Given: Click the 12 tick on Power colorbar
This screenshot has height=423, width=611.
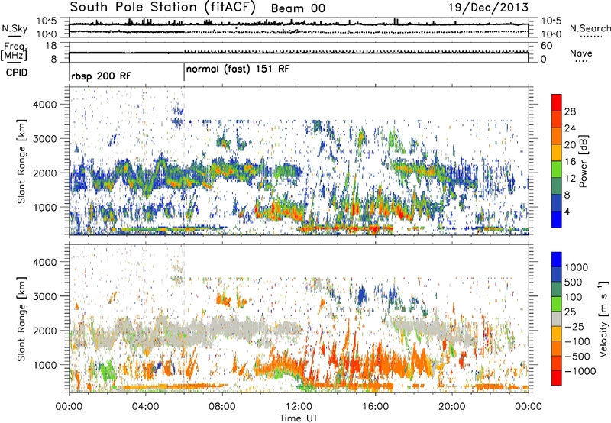Looking at the screenshot, I should [570, 179].
